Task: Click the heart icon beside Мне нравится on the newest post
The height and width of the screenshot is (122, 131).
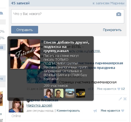Action: click(x=123, y=111)
